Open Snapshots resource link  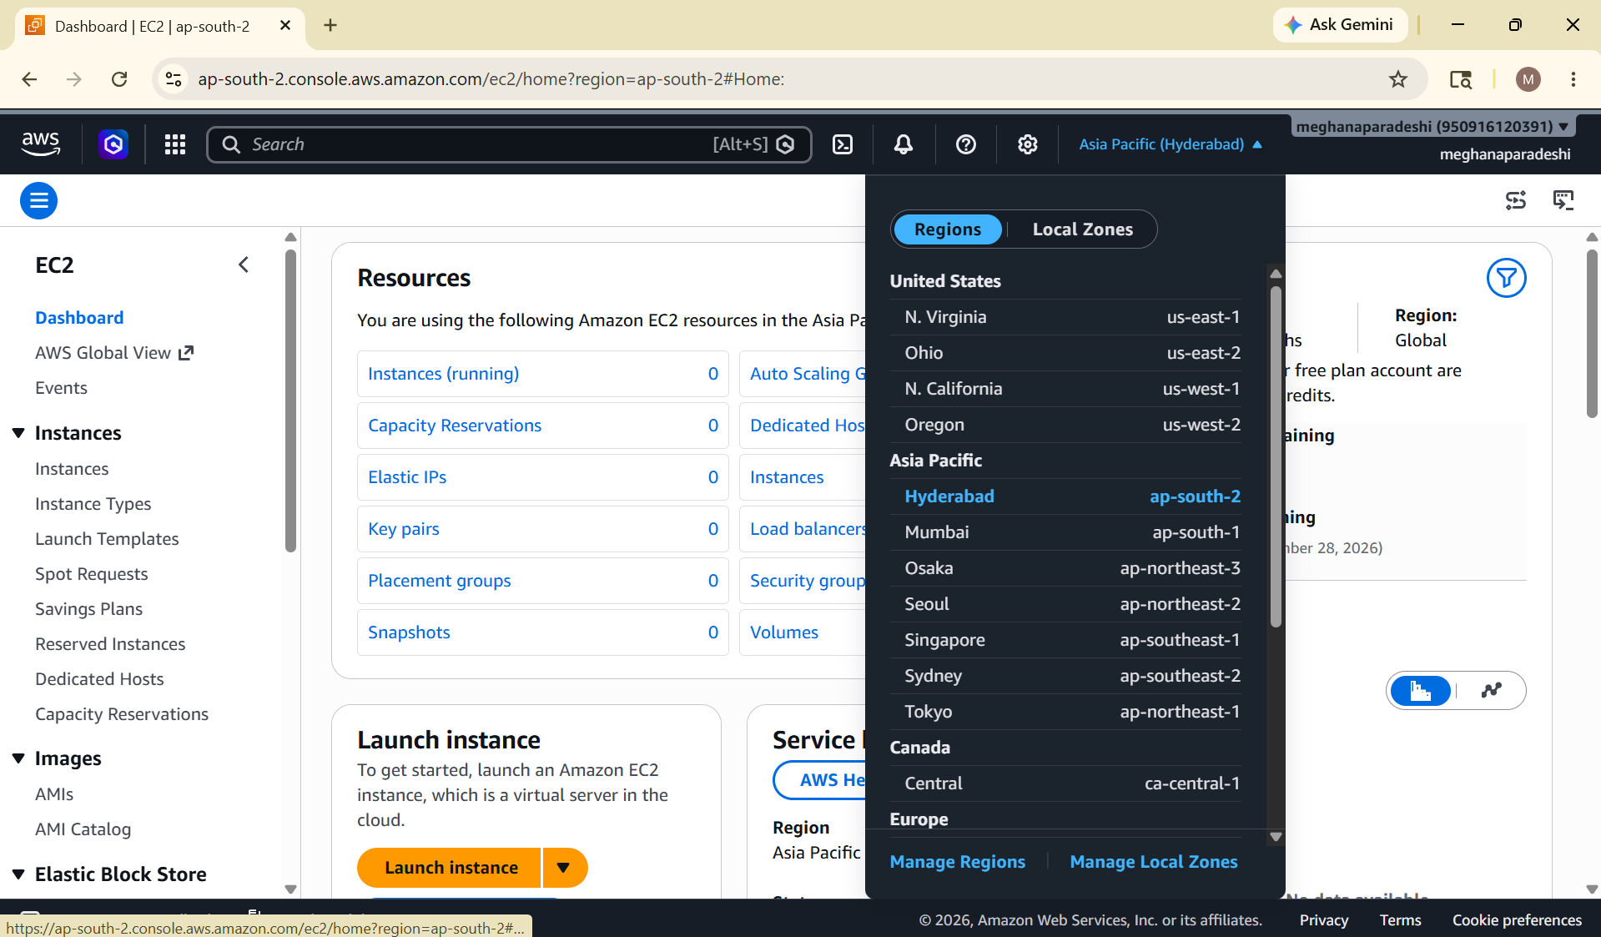[409, 632]
